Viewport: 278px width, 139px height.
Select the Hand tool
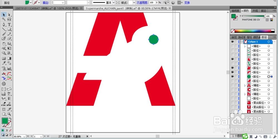coord(4,114)
